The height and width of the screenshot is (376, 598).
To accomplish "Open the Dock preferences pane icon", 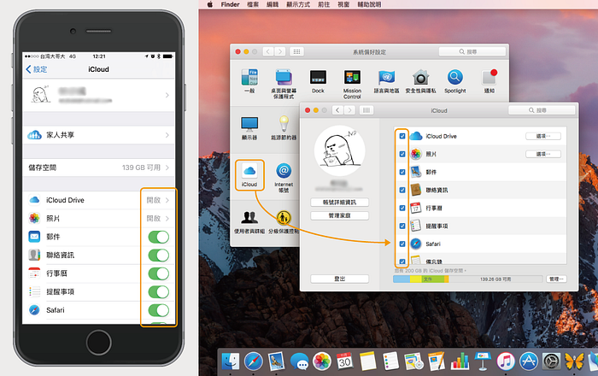I will click(x=318, y=78).
